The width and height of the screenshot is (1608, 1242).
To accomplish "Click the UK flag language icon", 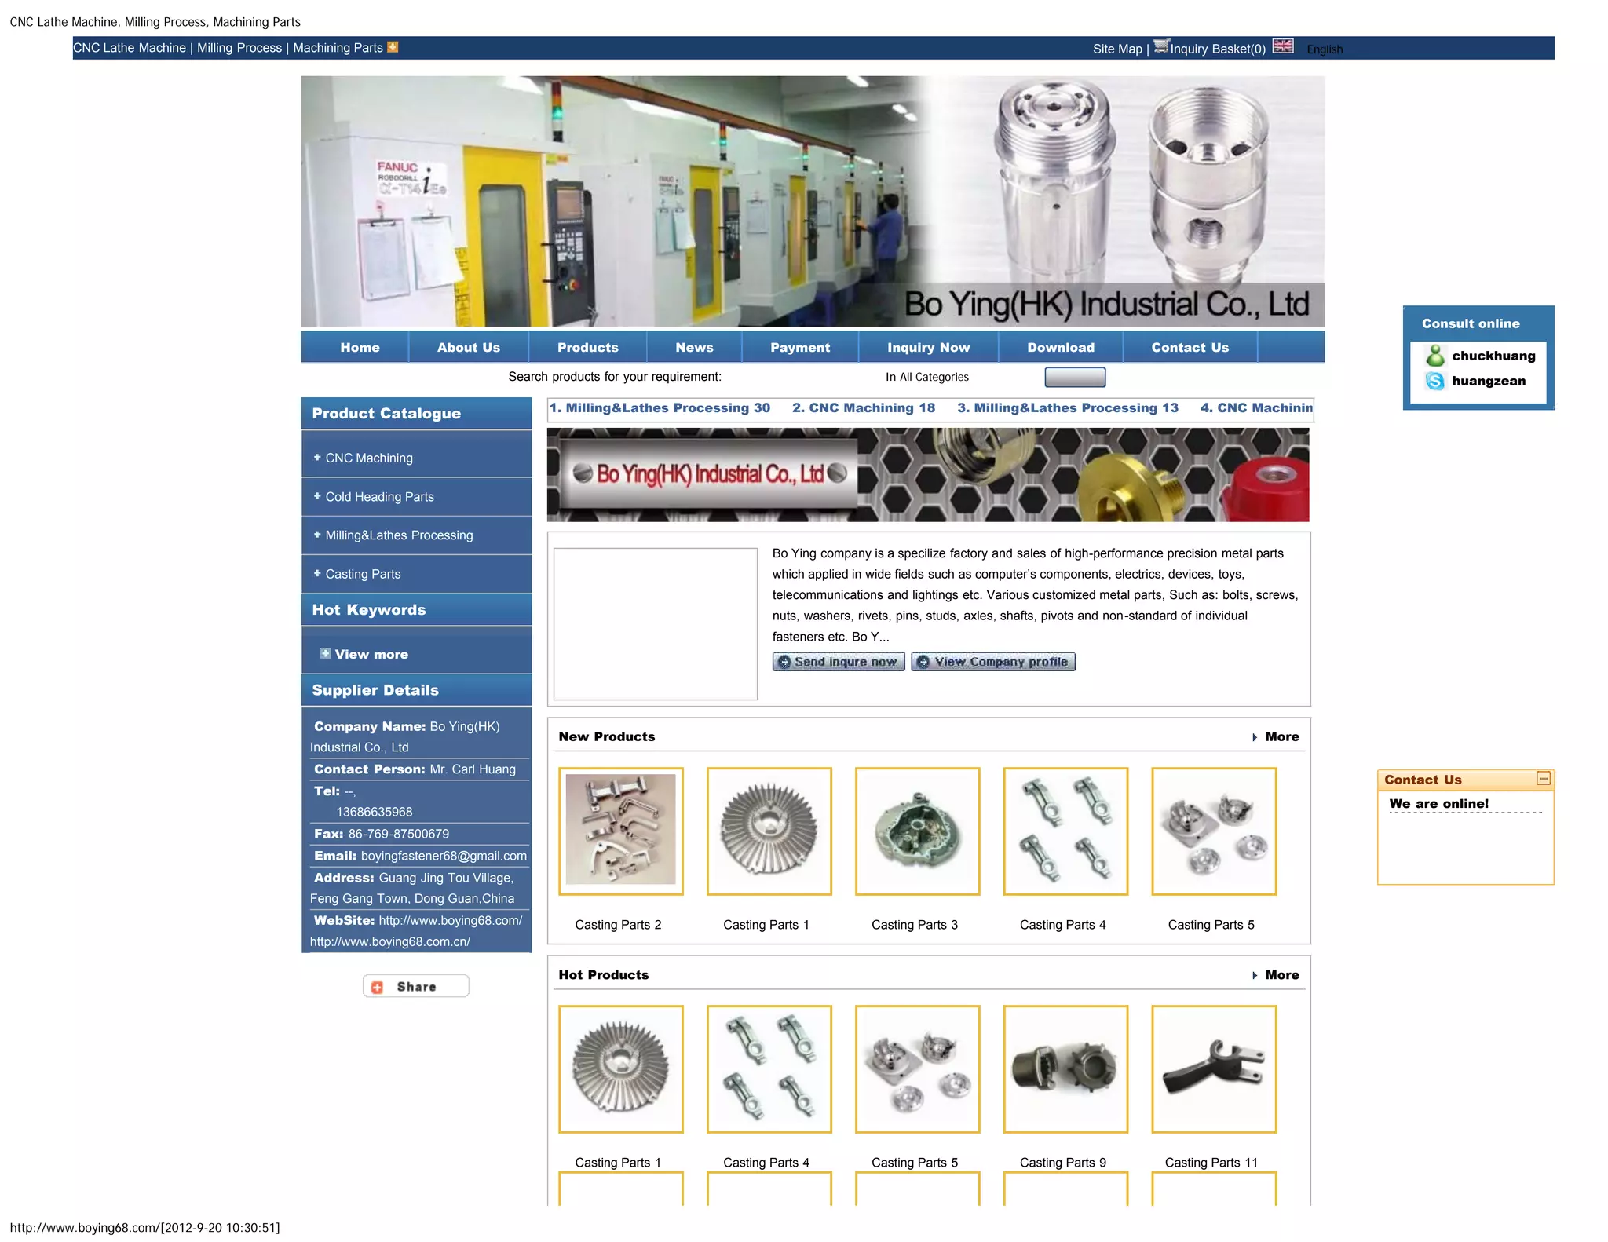I will click(1282, 46).
